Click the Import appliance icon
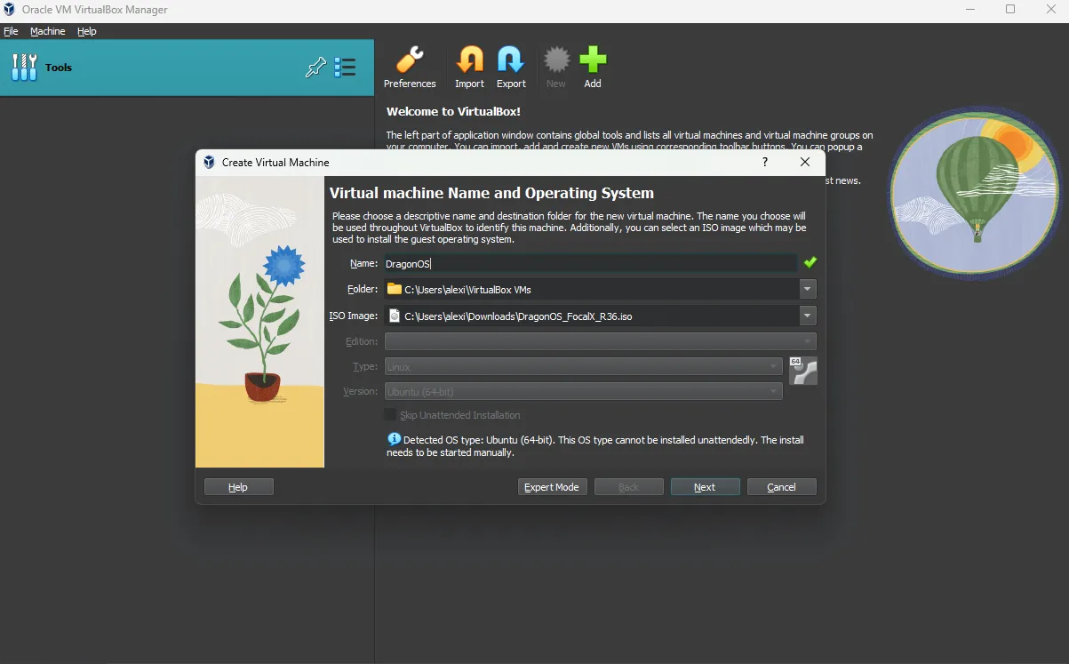The height and width of the screenshot is (664, 1069). (469, 67)
